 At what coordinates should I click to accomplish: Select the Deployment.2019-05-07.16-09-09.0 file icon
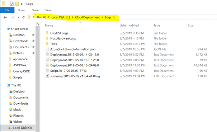[x=47, y=65]
